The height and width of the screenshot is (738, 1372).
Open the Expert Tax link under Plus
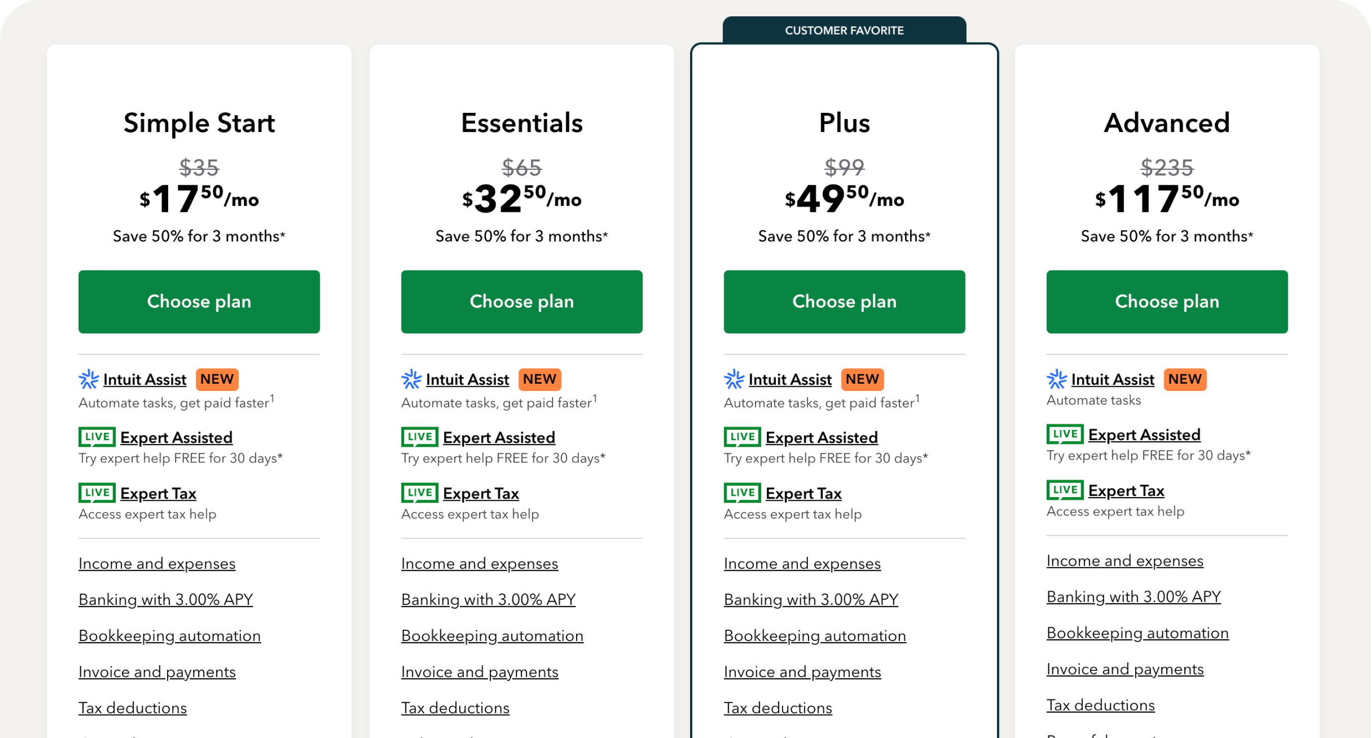pos(804,493)
